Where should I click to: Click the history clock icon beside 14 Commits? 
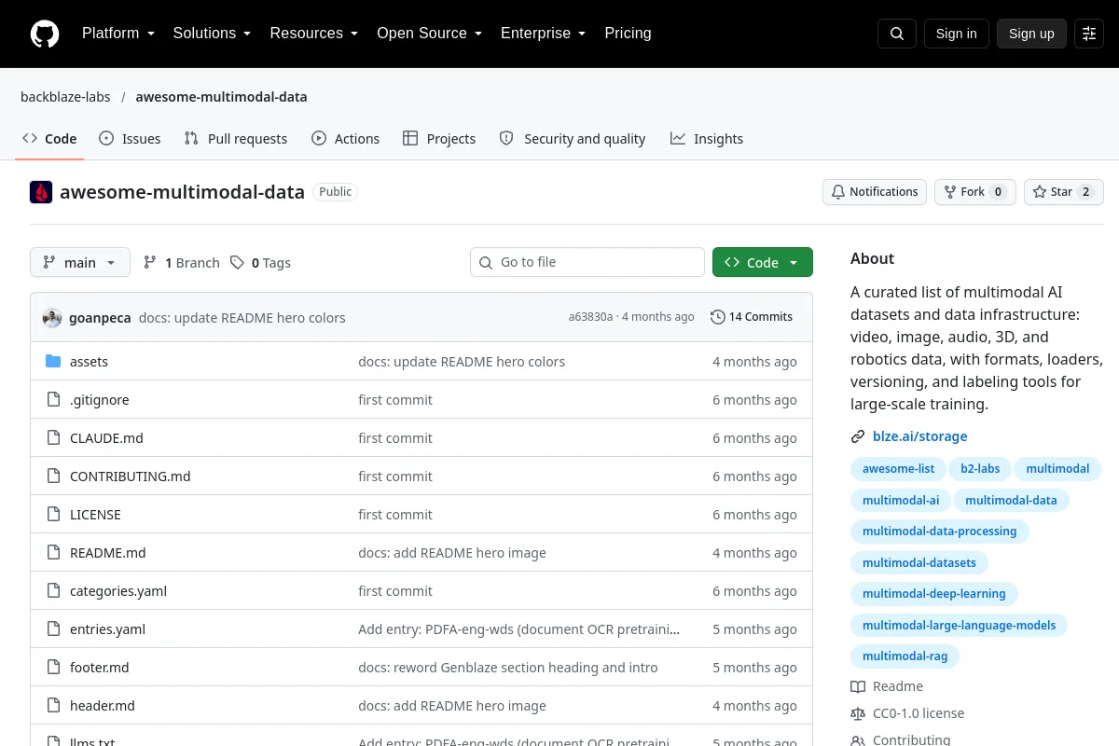pos(717,317)
